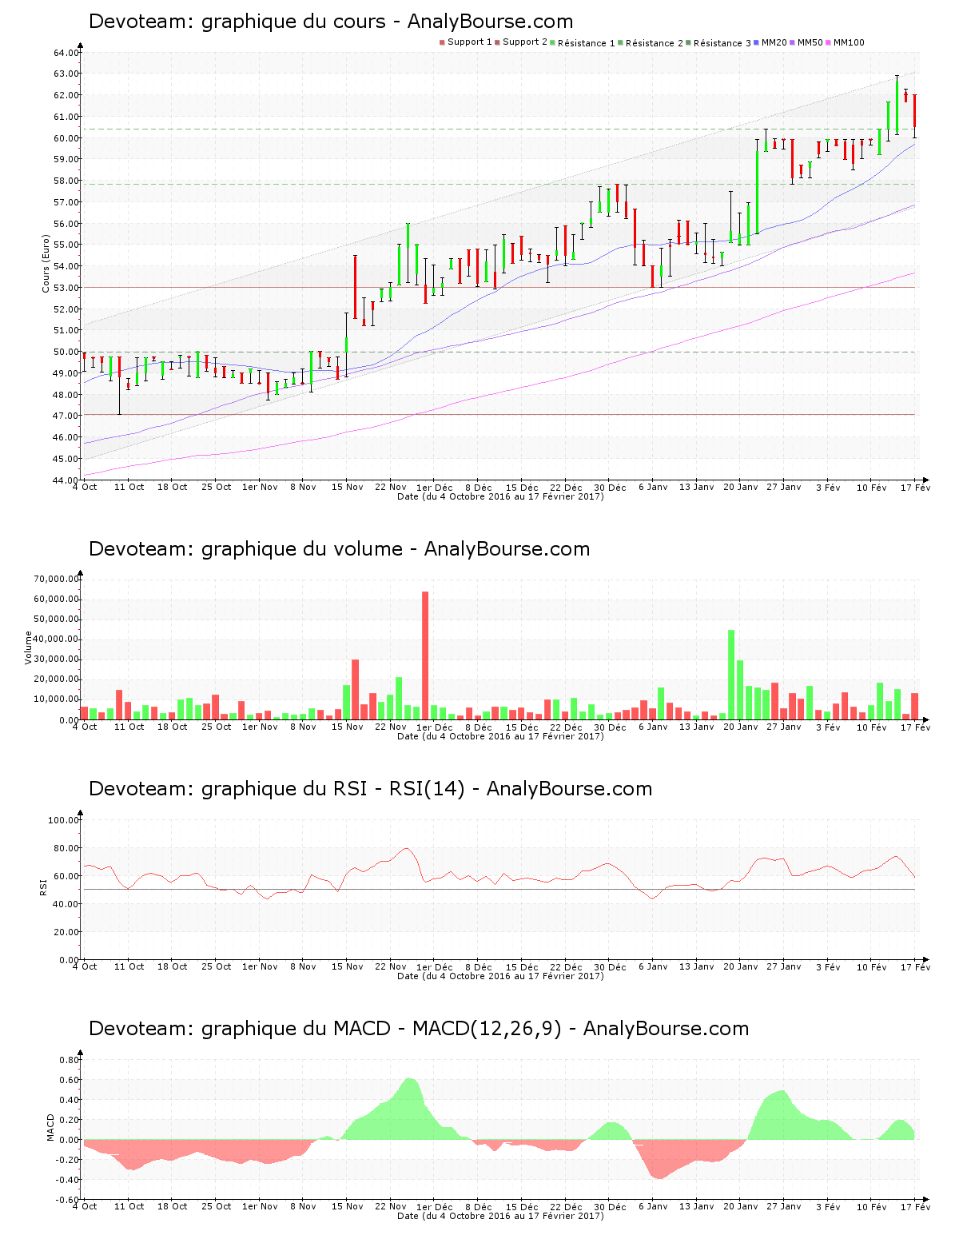The image size is (959, 1239).
Task: Click the 64.00 value on price axis
Action: click(x=66, y=53)
